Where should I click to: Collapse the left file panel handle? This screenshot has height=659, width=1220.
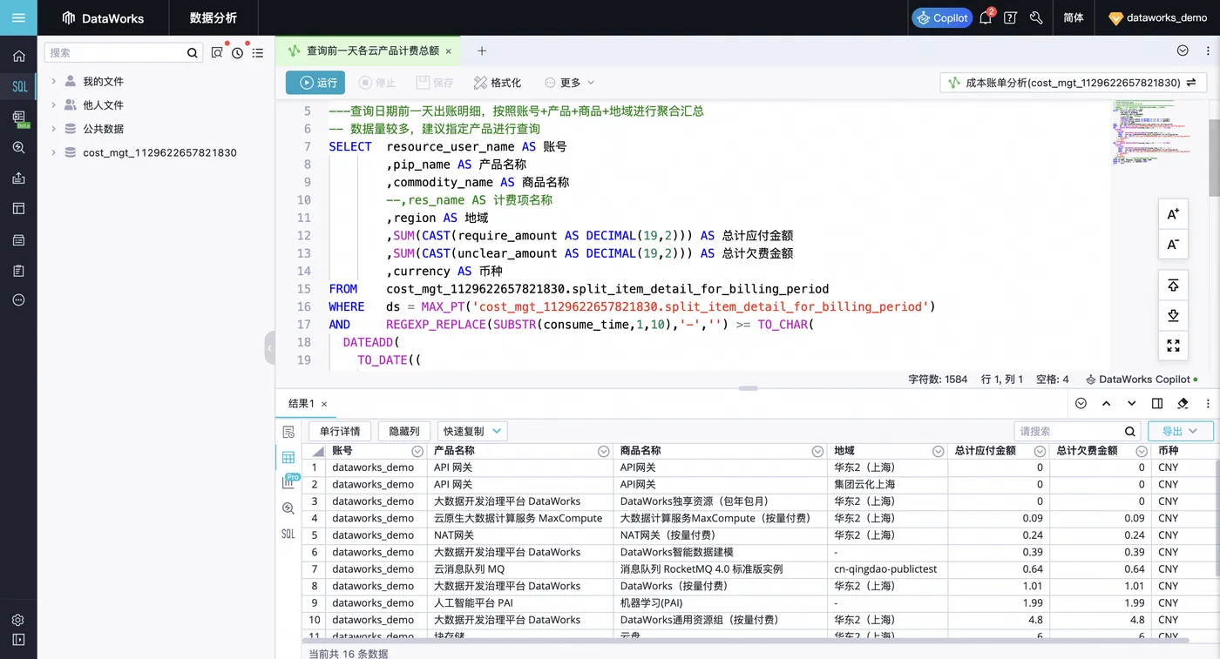(x=269, y=347)
